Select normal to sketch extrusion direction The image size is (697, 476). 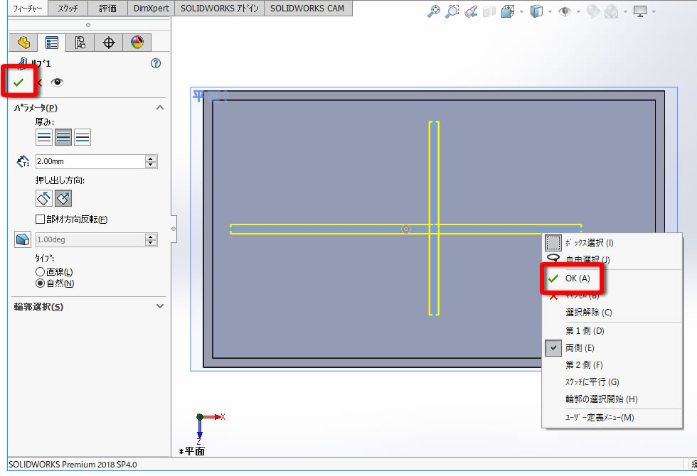tap(63, 198)
